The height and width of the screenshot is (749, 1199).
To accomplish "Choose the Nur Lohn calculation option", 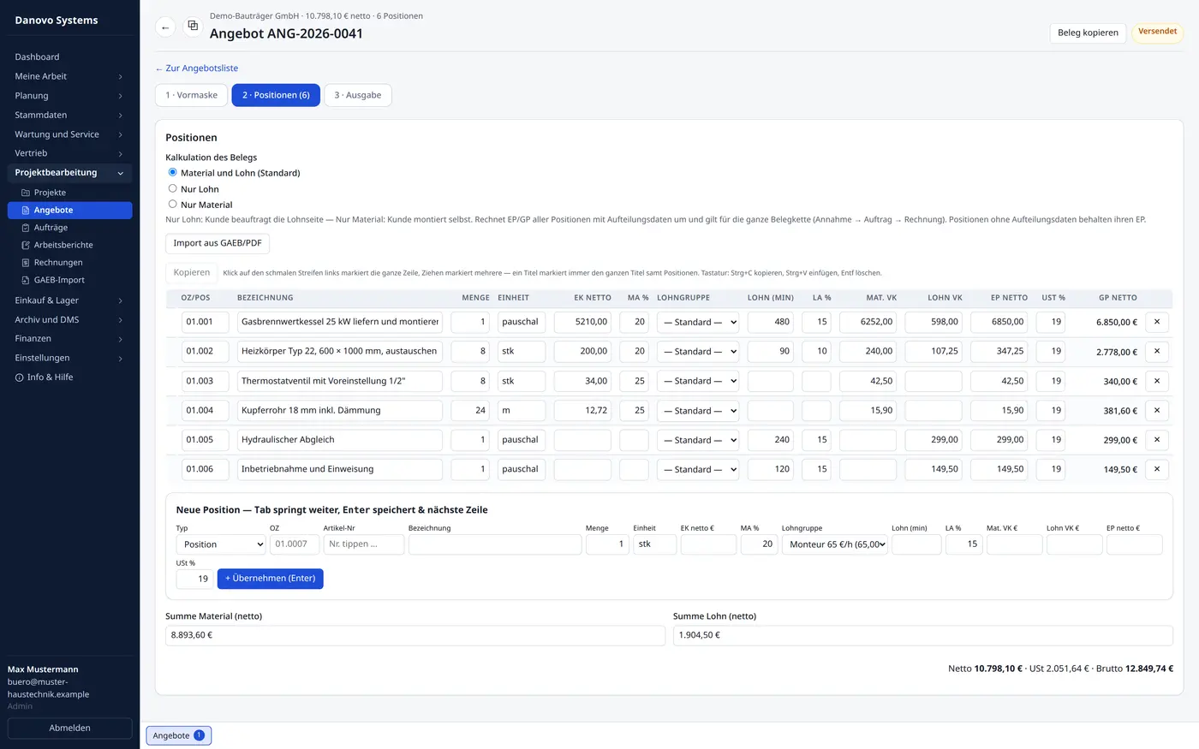I will 172,188.
